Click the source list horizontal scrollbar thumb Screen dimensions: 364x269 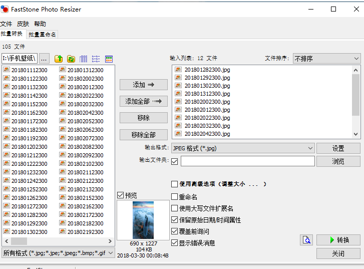click(19, 241)
